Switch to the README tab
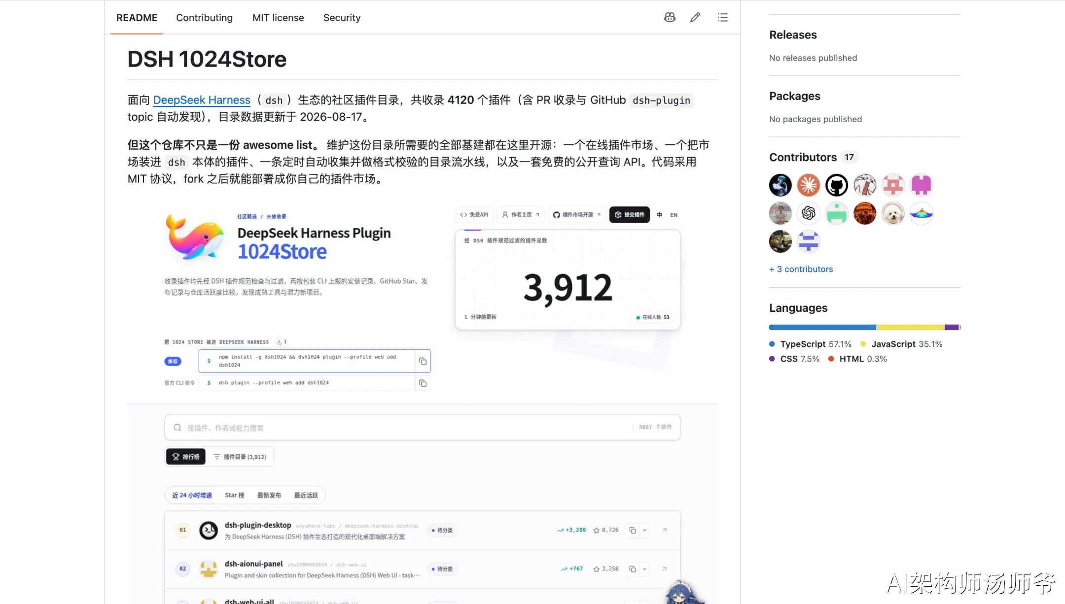 coord(137,18)
